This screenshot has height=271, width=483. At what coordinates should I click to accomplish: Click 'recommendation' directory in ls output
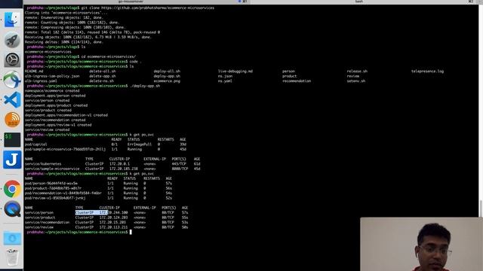click(x=297, y=81)
